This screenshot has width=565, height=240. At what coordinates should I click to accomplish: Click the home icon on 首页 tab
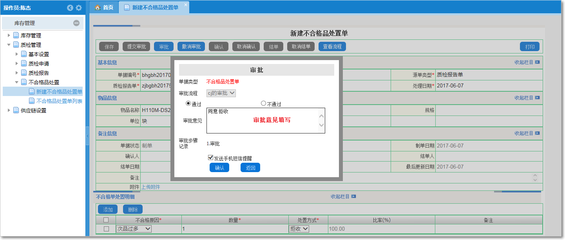98,7
